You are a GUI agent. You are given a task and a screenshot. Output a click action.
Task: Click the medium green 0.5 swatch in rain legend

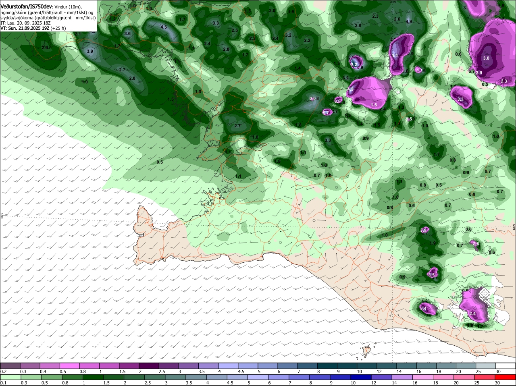(x=52, y=377)
